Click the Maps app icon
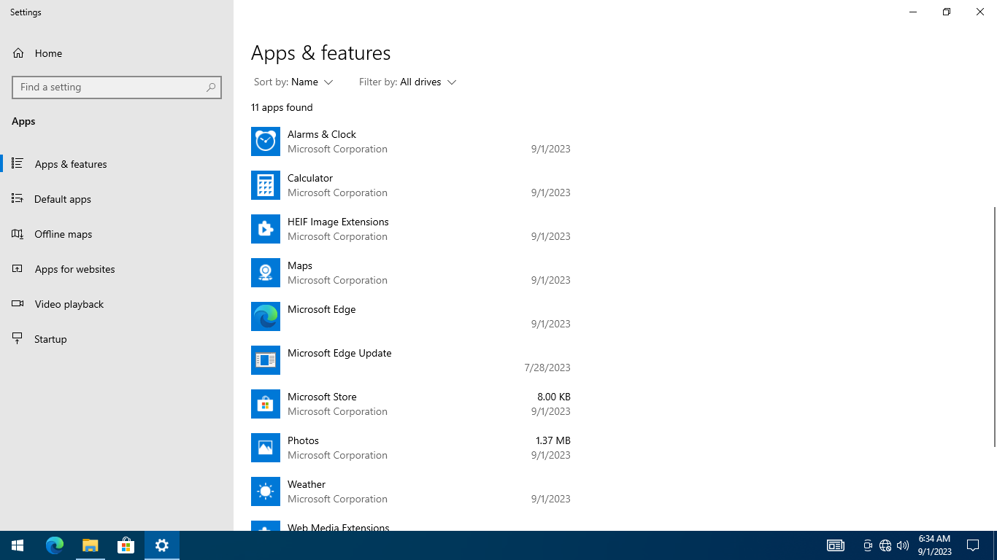Screen dimensions: 997x560 tap(266, 273)
